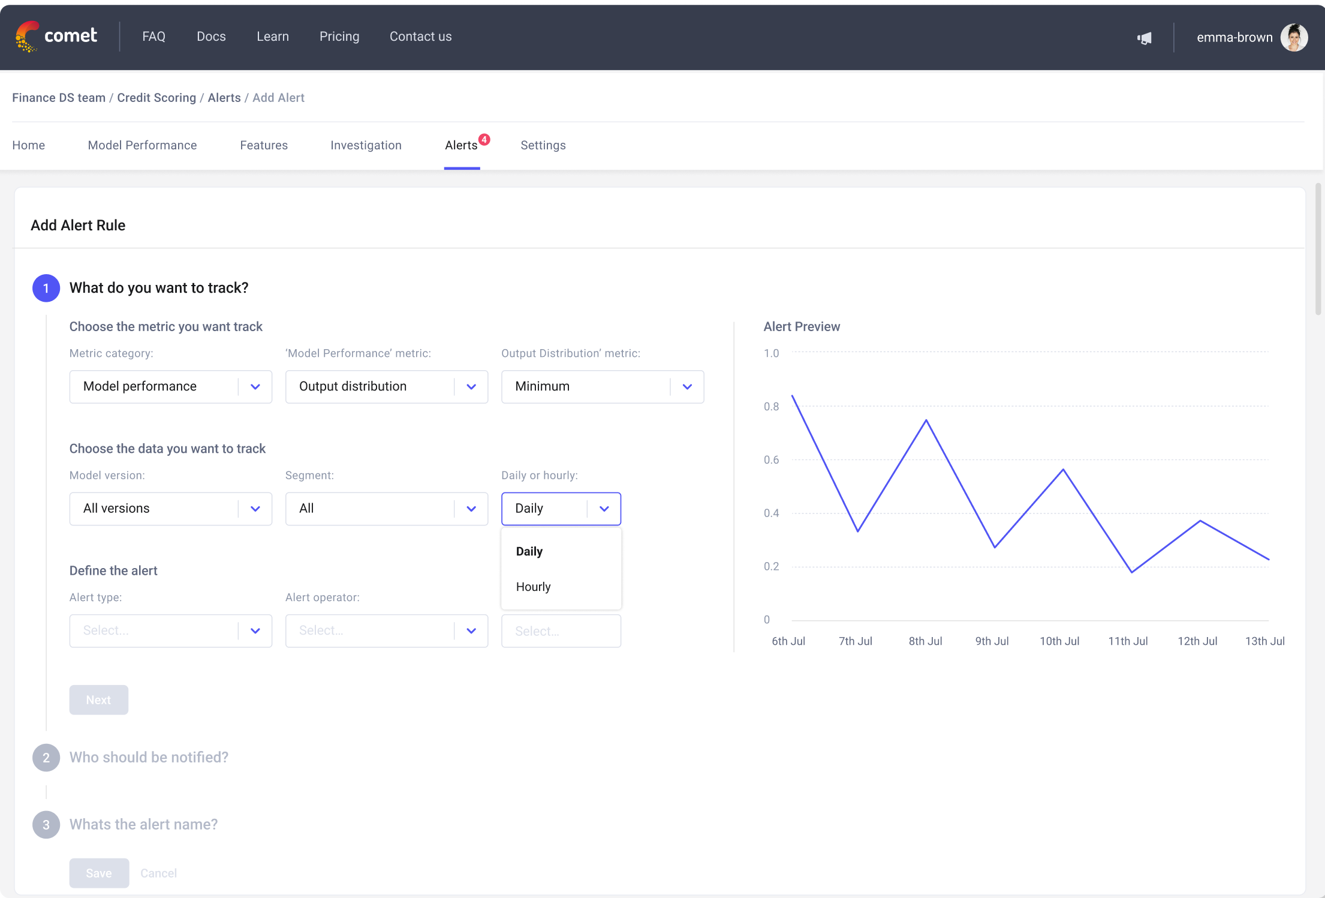Choose the Daily option in the list
This screenshot has width=1325, height=898.
pyautogui.click(x=561, y=551)
